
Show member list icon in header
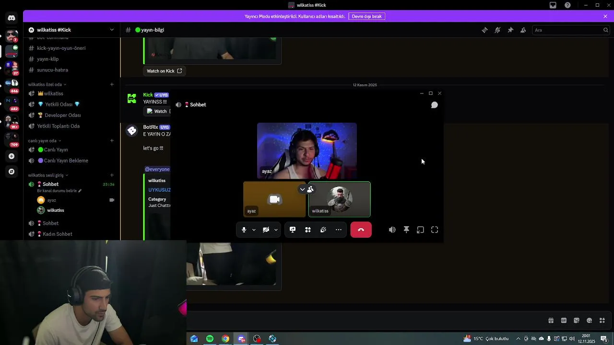point(523,30)
